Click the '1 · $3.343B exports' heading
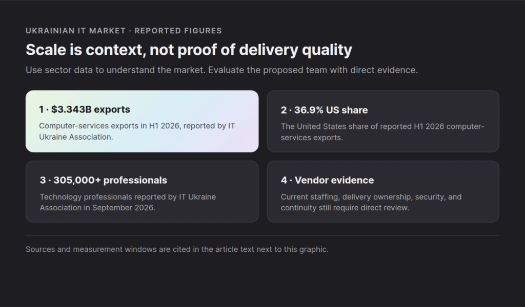 (85, 109)
